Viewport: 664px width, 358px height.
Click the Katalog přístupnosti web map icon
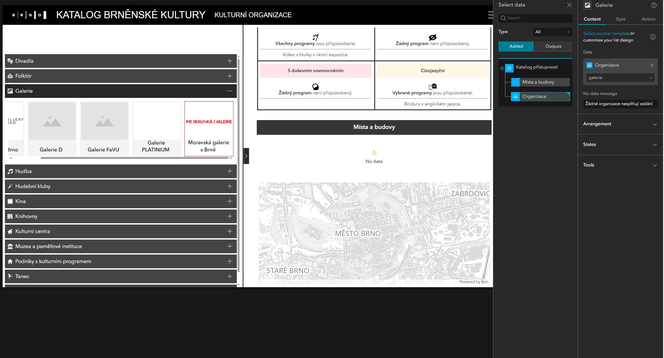pos(509,68)
